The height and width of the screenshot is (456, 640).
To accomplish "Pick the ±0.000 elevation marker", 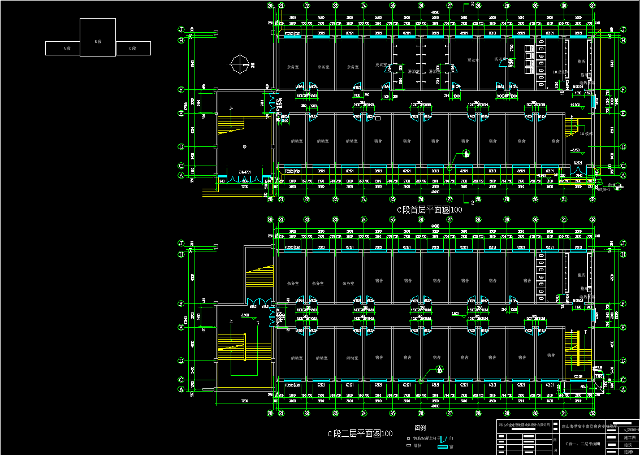I will pyautogui.click(x=575, y=106).
